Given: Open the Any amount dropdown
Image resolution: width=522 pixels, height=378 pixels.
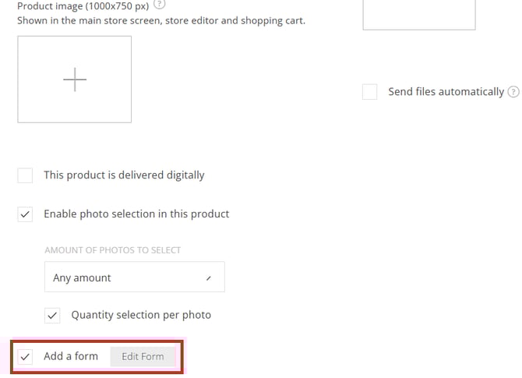Looking at the screenshot, I should coord(134,277).
